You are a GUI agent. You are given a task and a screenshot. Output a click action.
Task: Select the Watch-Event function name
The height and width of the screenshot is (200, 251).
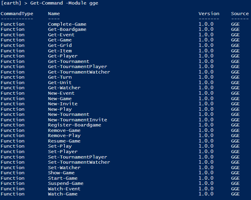(x=64, y=189)
